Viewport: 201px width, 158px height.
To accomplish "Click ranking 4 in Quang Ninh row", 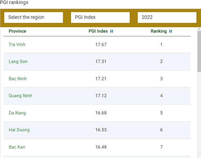I will [x=161, y=96].
